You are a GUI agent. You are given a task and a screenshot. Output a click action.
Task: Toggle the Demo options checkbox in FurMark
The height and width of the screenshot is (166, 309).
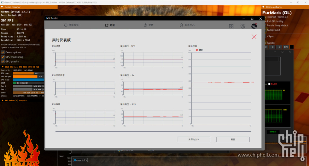coord(3,52)
